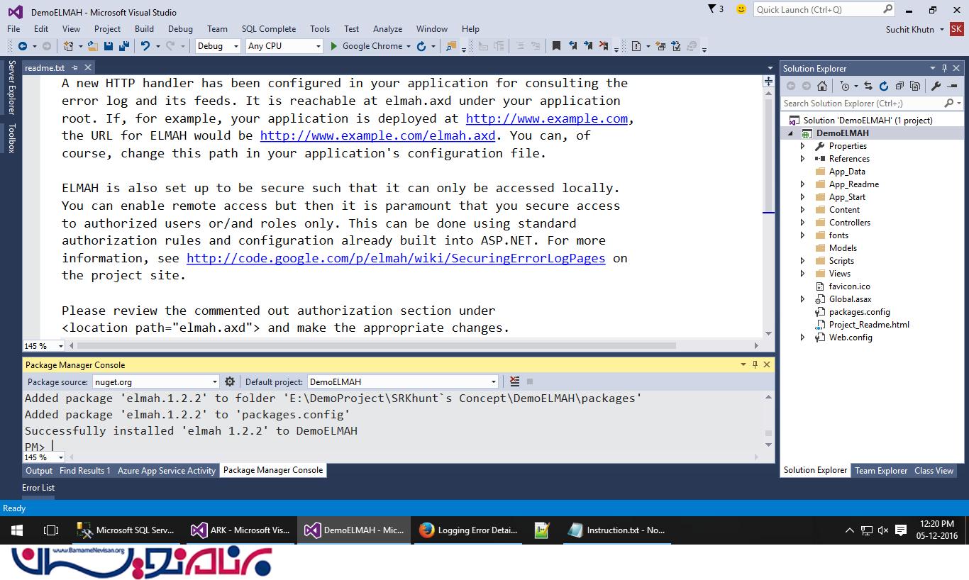Screen dimensions: 969x580
Task: Open Properties wrench icon in Solution Explorer
Action: point(936,86)
